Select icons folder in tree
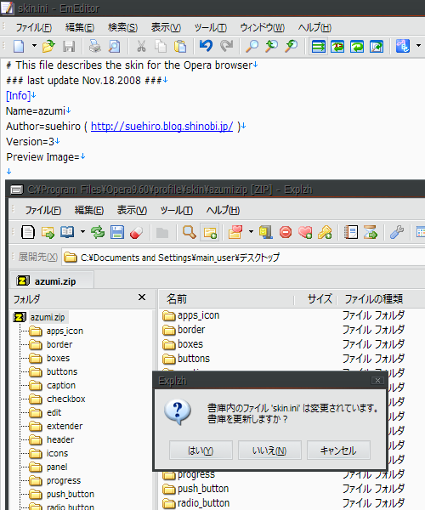The height and width of the screenshot is (510, 425). point(57,453)
